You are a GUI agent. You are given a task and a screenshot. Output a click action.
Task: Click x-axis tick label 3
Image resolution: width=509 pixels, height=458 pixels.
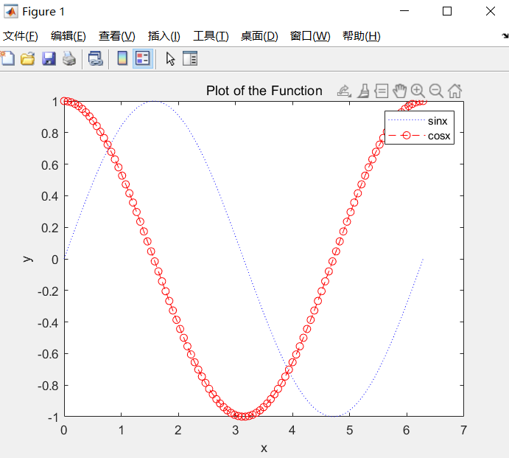tap(235, 431)
